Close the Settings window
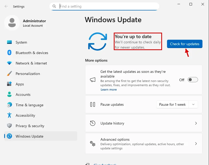Viewport: 209px width, 165px height. point(203,4)
